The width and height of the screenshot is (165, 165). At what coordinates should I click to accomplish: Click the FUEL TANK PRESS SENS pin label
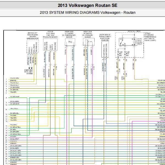pyautogui.click(x=46, y=46)
